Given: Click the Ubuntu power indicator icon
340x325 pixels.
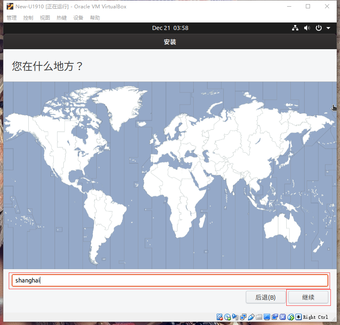Looking at the screenshot, I should [x=318, y=28].
